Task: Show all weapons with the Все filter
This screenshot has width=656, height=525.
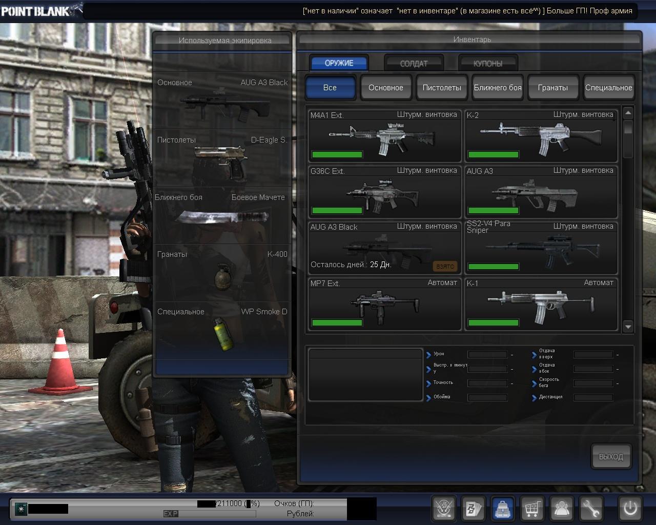Action: [x=330, y=87]
